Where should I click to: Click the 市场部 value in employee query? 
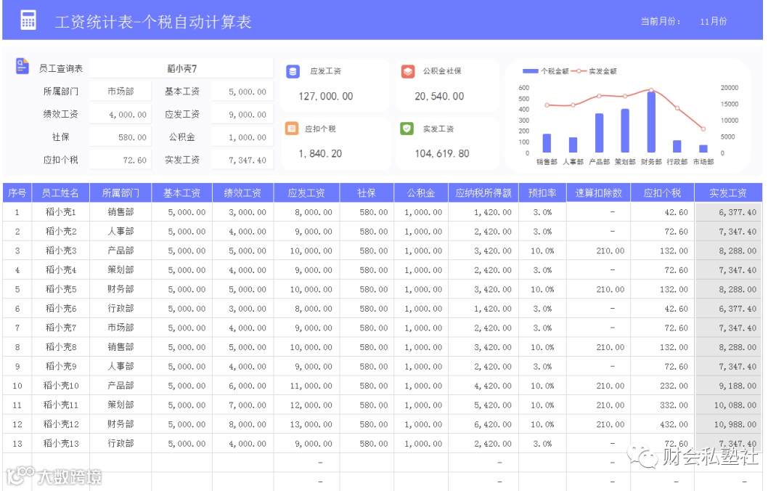121,92
